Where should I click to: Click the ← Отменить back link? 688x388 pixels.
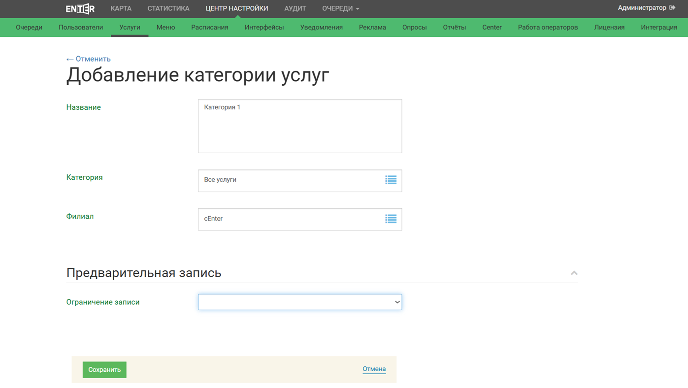click(x=89, y=59)
